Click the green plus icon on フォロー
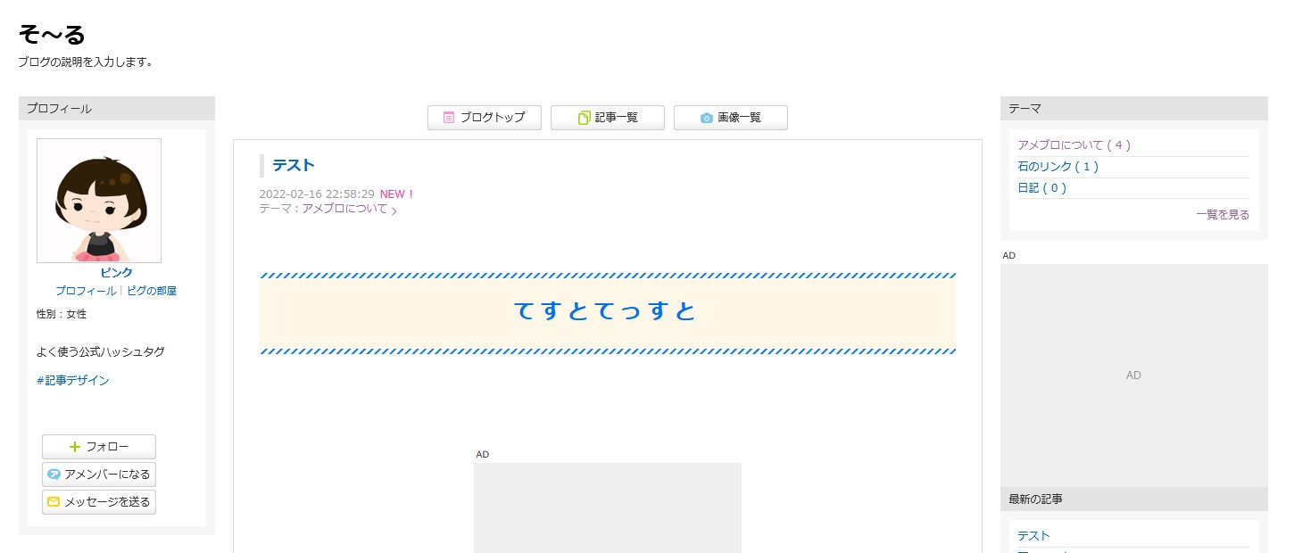The image size is (1294, 553). click(75, 447)
